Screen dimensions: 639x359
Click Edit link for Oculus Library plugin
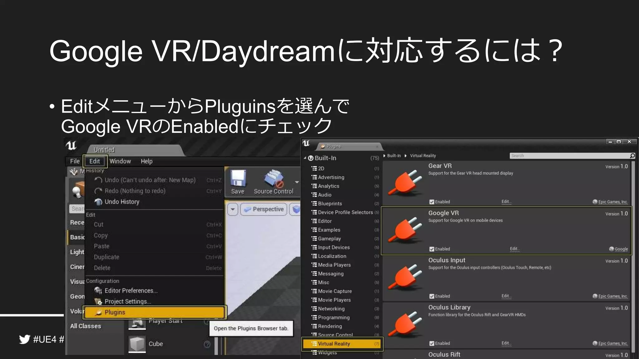(x=506, y=343)
